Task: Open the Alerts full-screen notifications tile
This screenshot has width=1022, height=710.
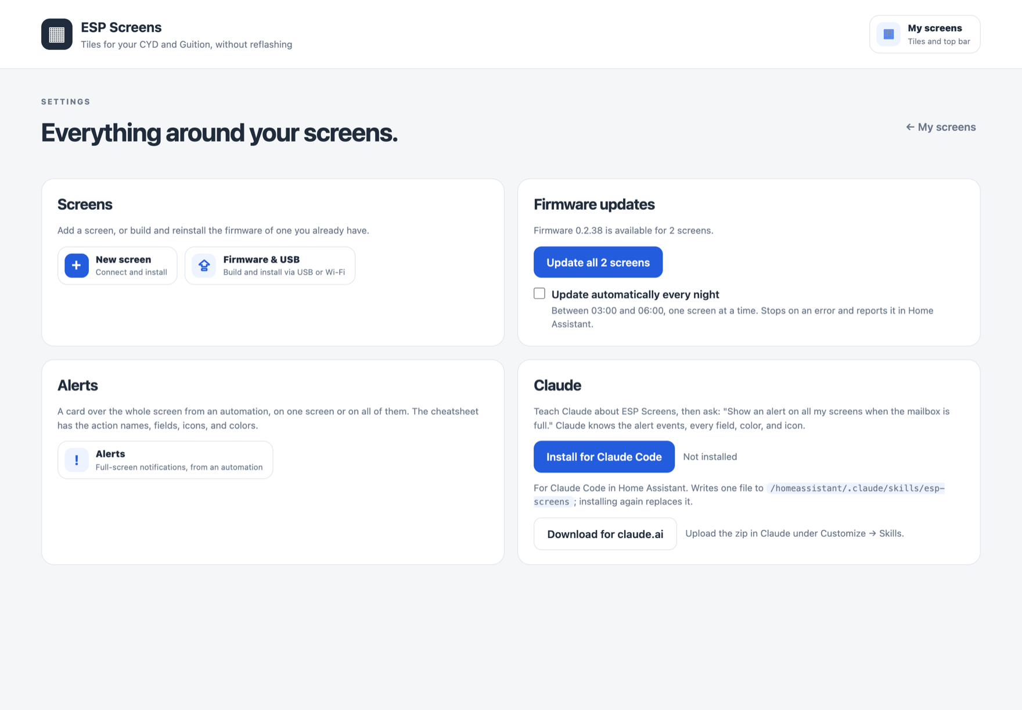Action: click(165, 460)
